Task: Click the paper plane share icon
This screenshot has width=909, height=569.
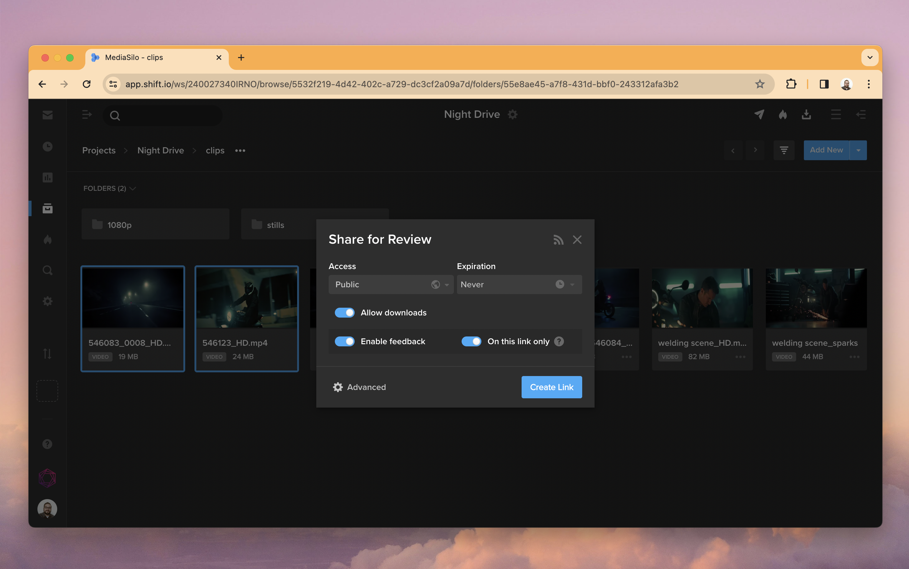Action: coord(759,114)
